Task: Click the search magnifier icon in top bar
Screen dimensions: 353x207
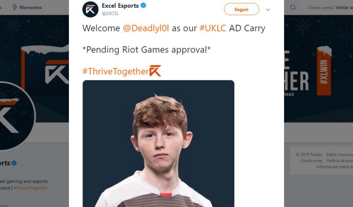Action: [x=293, y=7]
